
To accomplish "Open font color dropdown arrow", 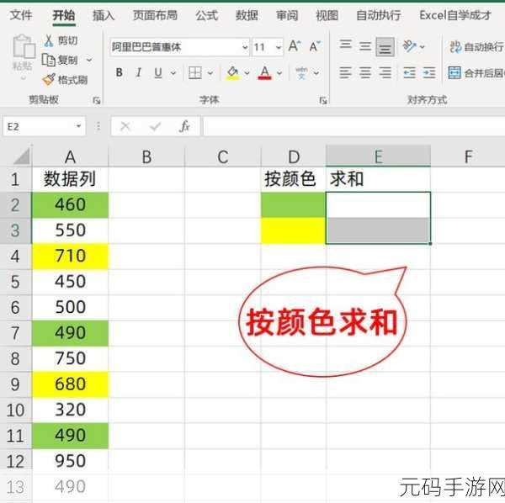I will tap(279, 73).
